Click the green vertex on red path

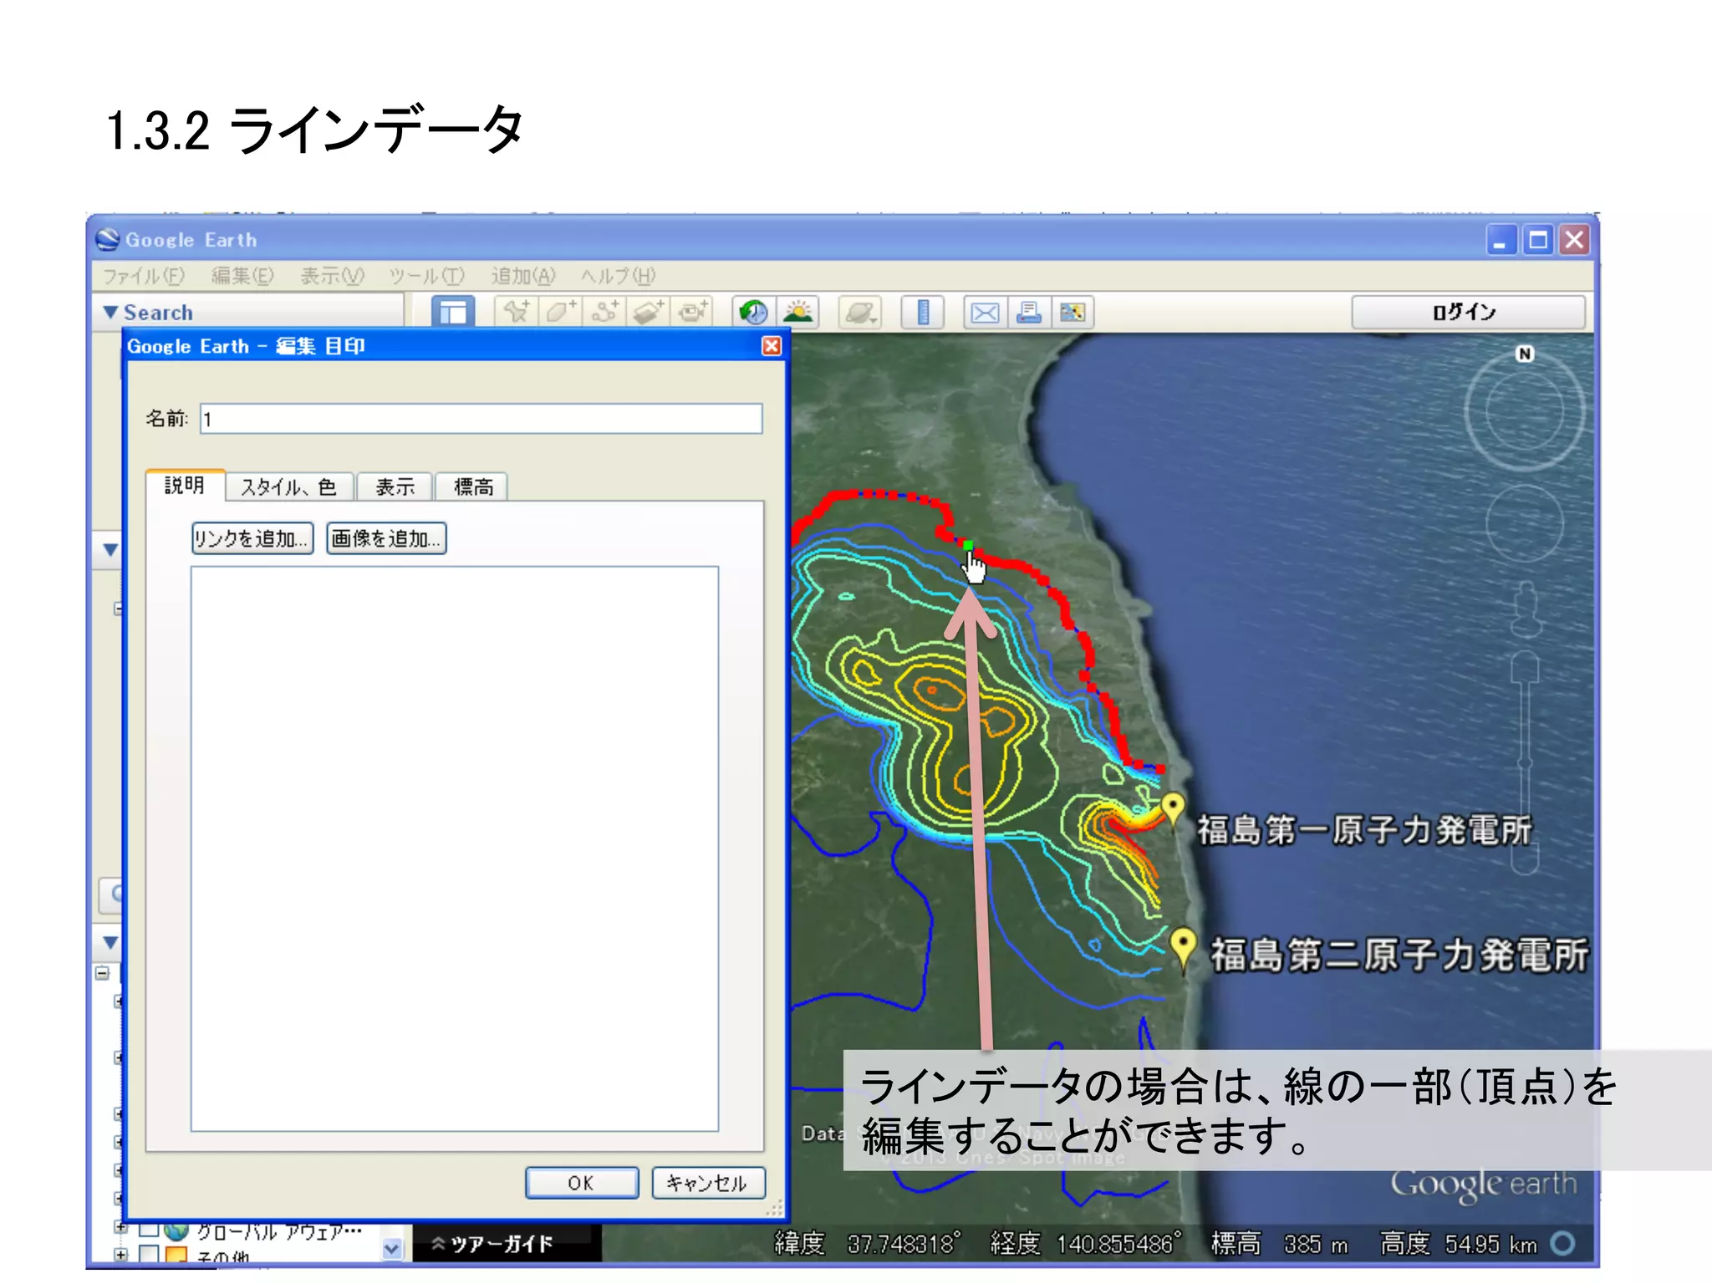click(x=968, y=546)
